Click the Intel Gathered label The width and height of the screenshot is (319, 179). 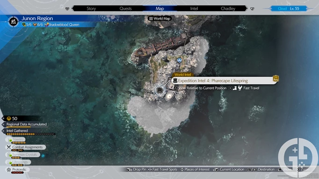tap(17, 131)
